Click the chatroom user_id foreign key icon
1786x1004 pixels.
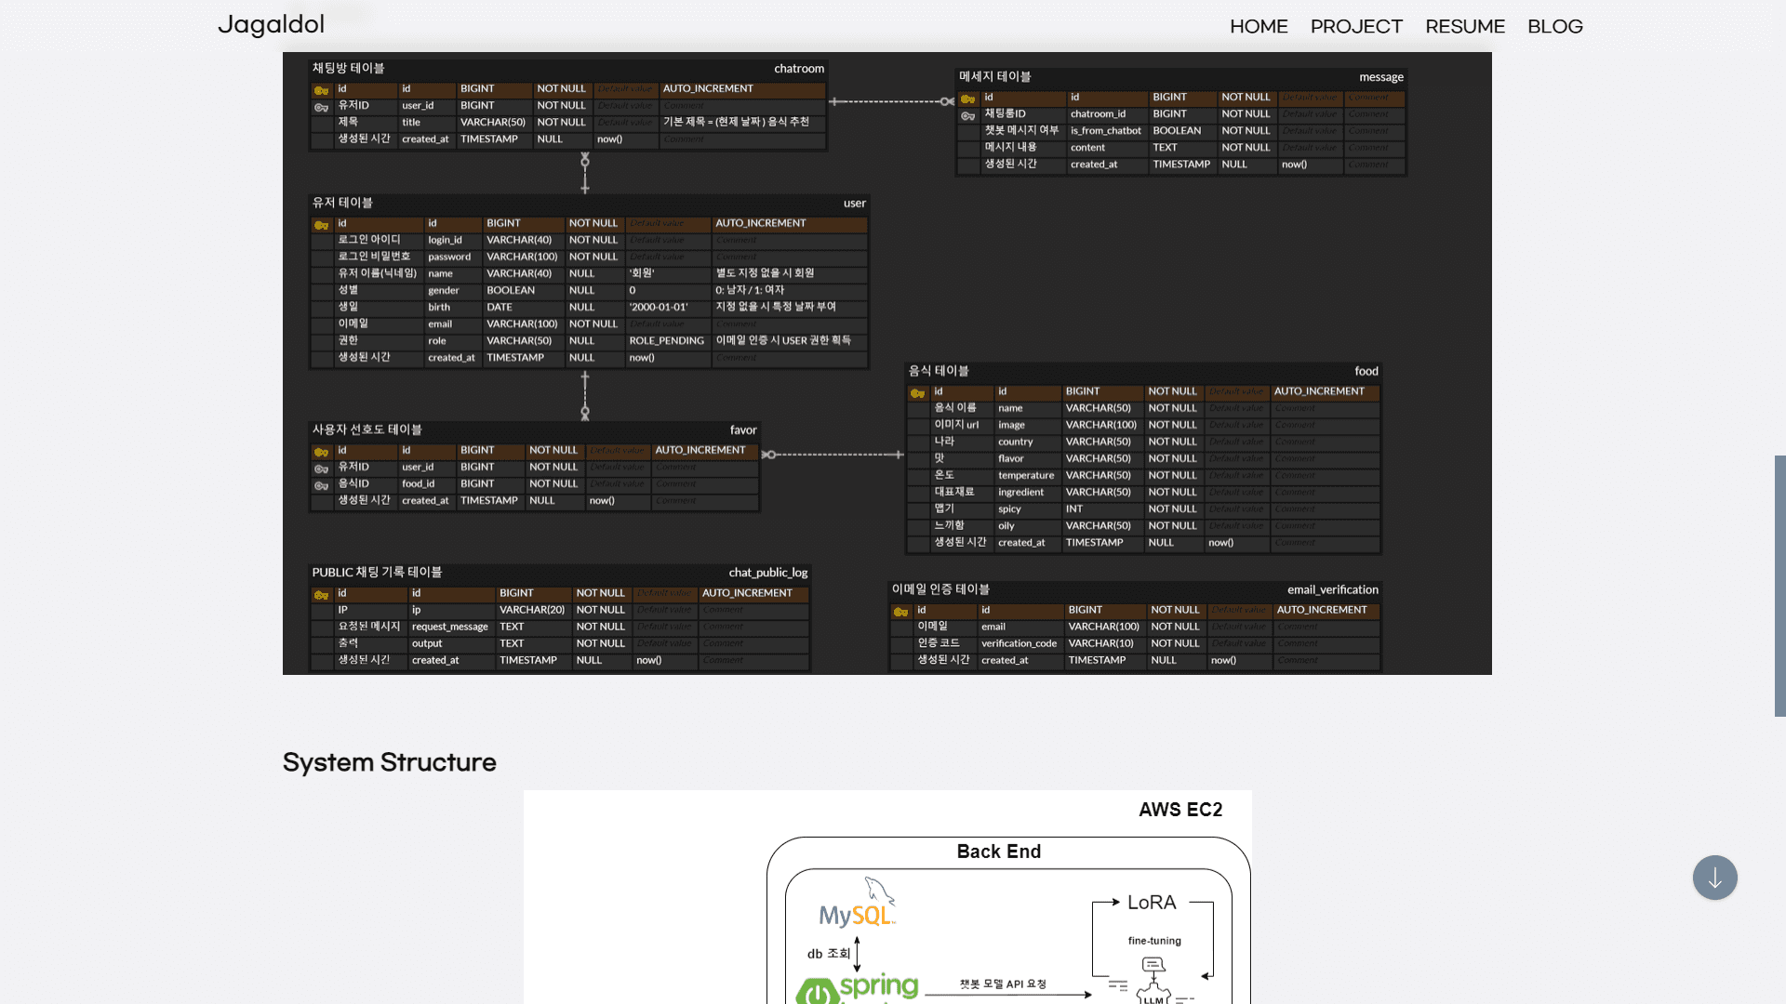pos(322,107)
